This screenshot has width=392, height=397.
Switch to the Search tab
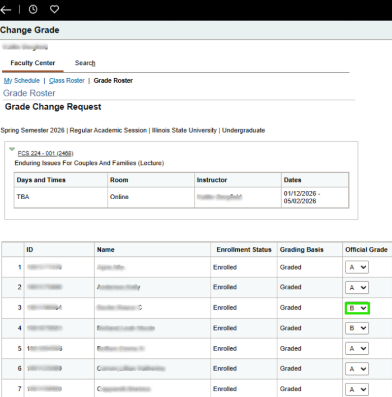[x=85, y=63]
